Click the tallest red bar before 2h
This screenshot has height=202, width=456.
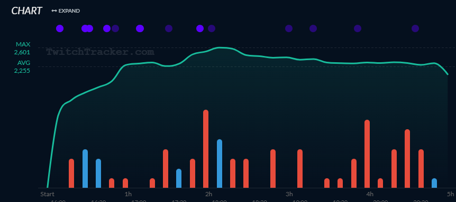click(206, 149)
